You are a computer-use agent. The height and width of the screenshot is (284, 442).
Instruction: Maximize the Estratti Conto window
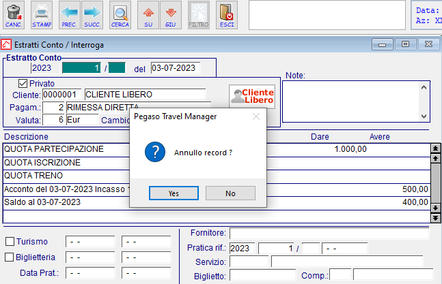[405, 44]
